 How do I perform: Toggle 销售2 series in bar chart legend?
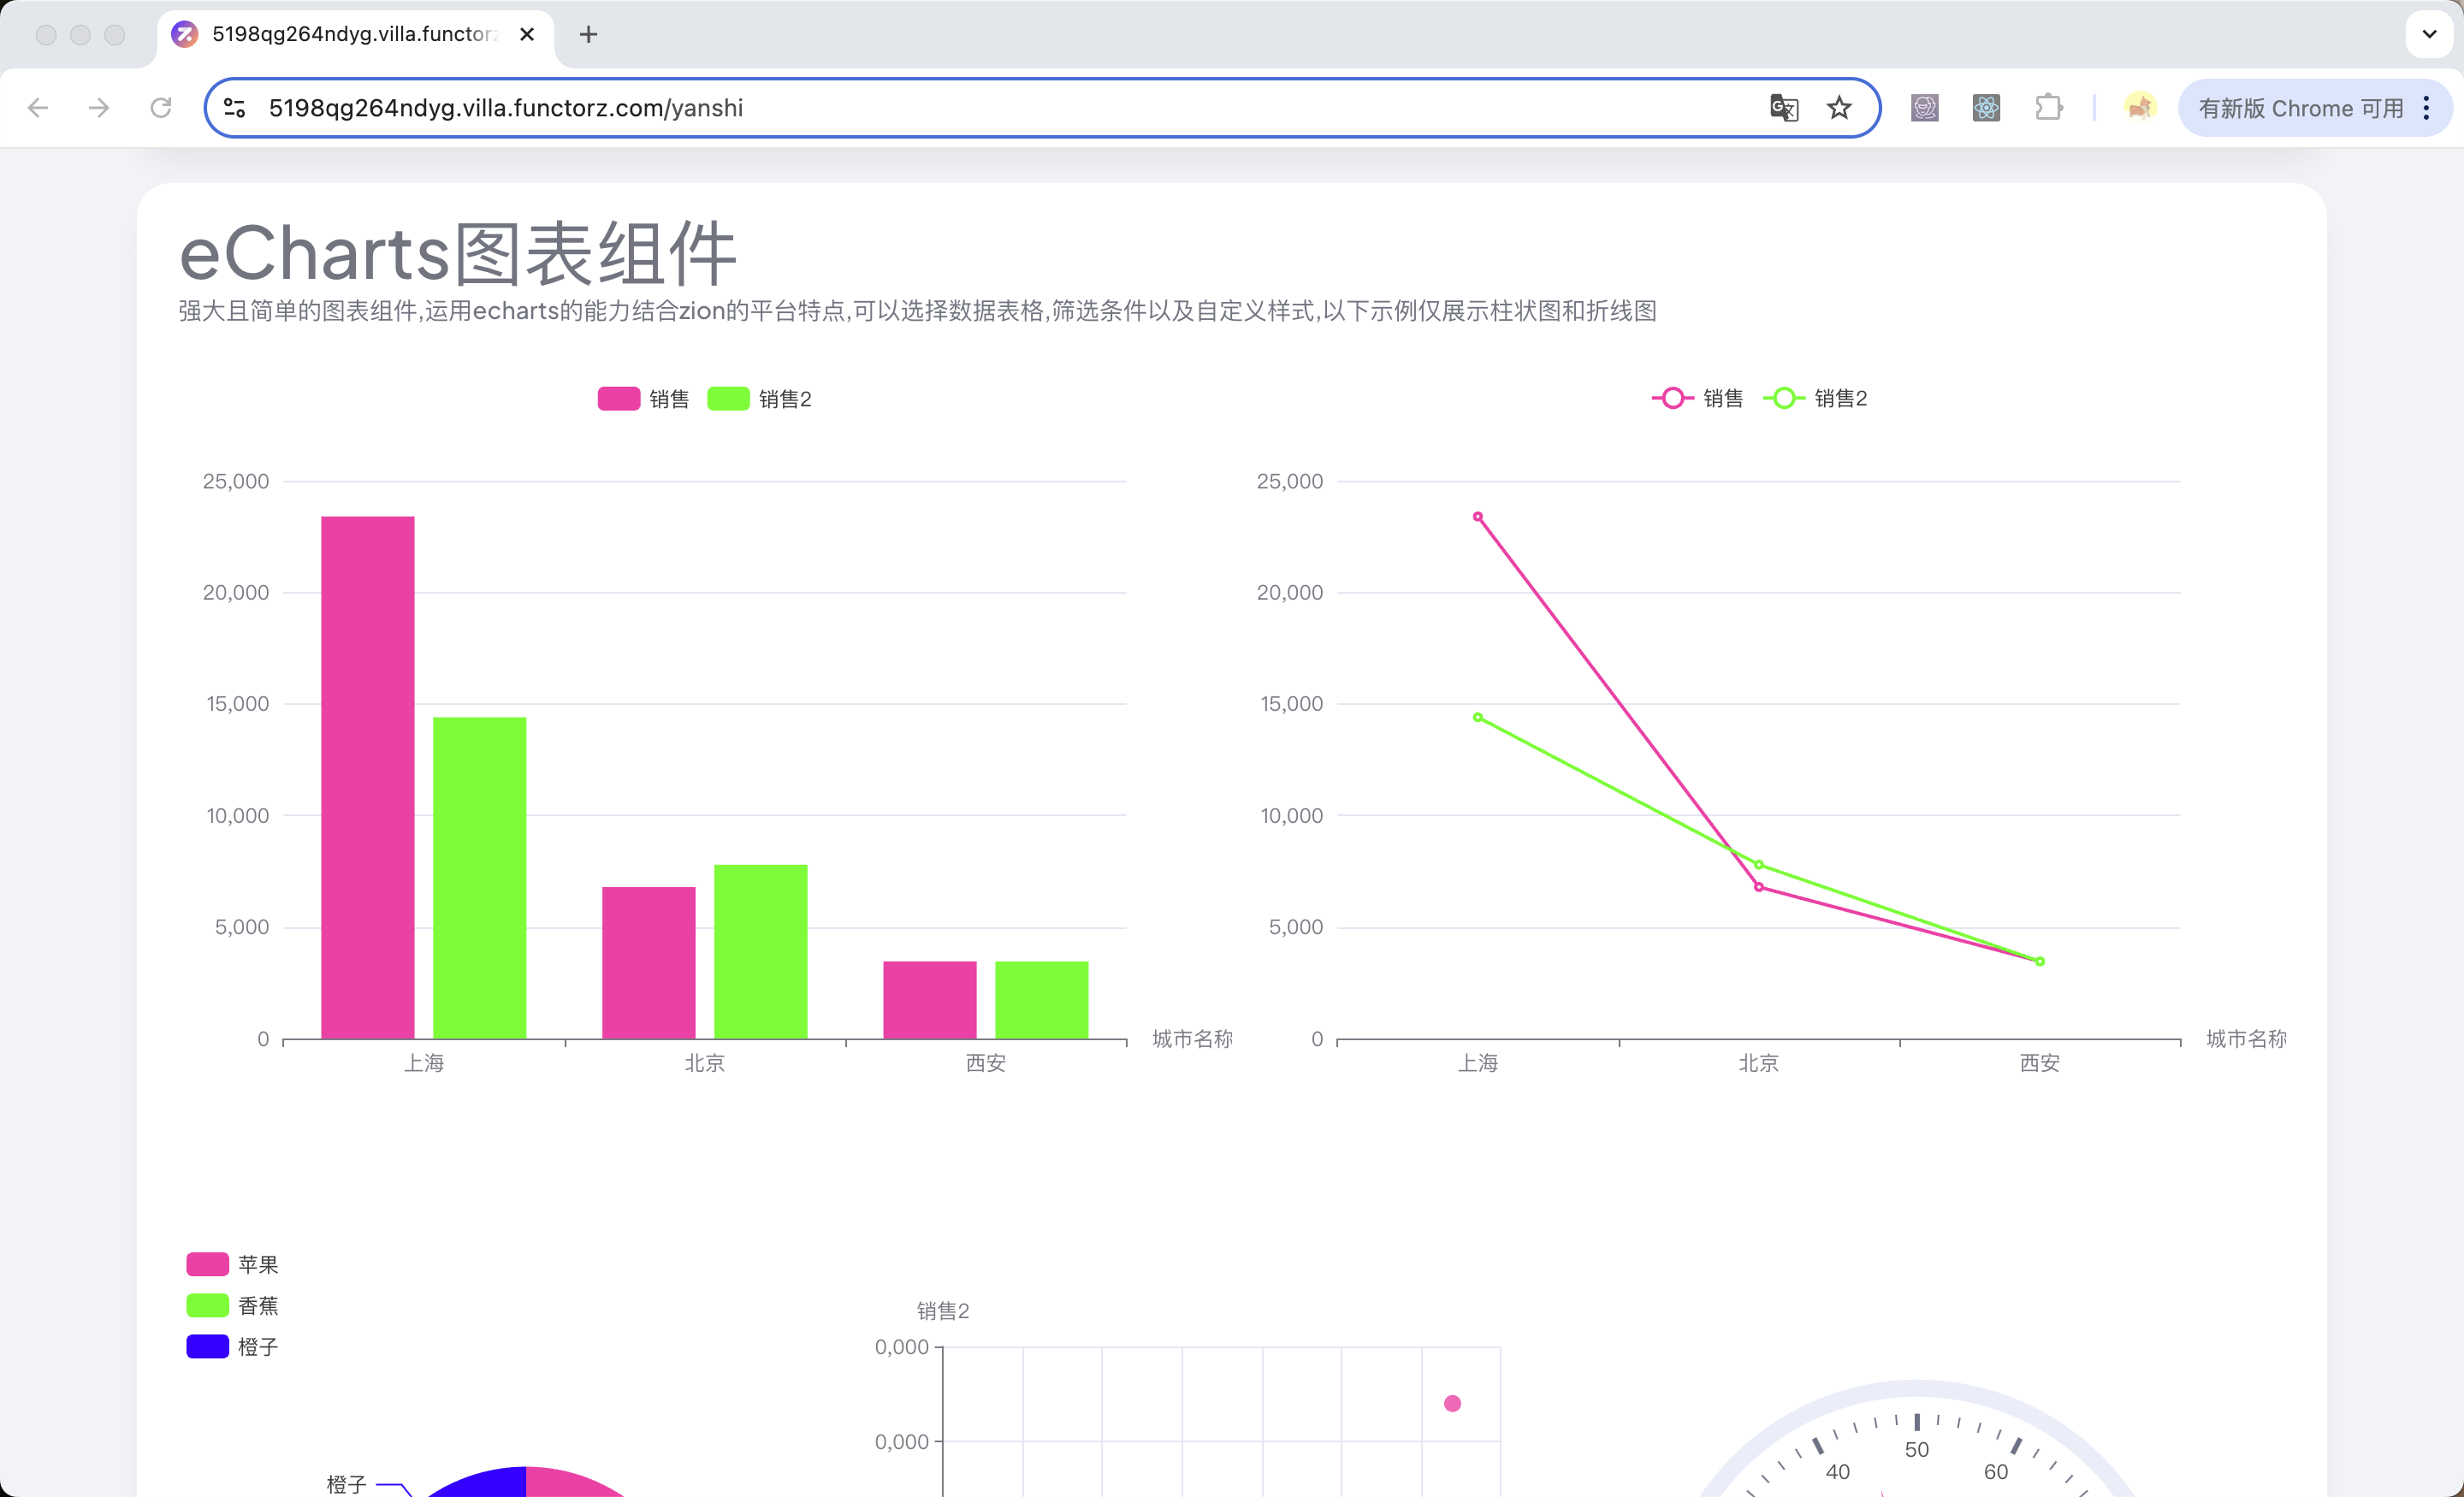[x=760, y=399]
